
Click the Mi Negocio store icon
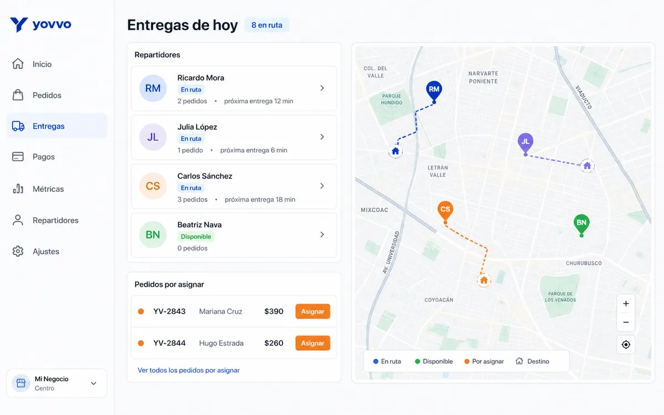point(21,383)
